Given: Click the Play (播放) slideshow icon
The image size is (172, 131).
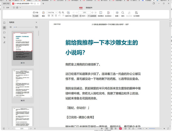Looking at the screenshot, I should (44, 13).
